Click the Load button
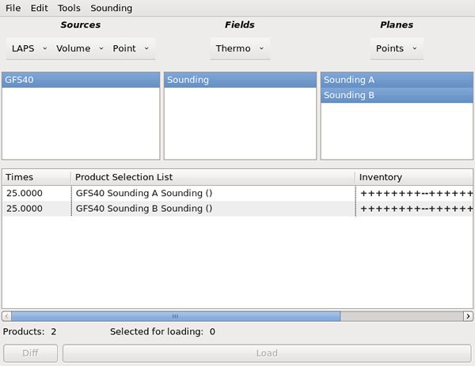 coord(267,353)
